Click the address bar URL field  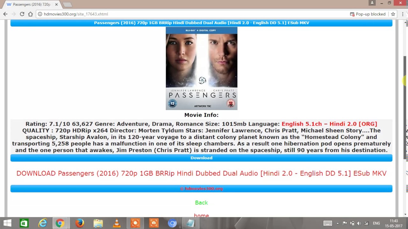[191, 14]
